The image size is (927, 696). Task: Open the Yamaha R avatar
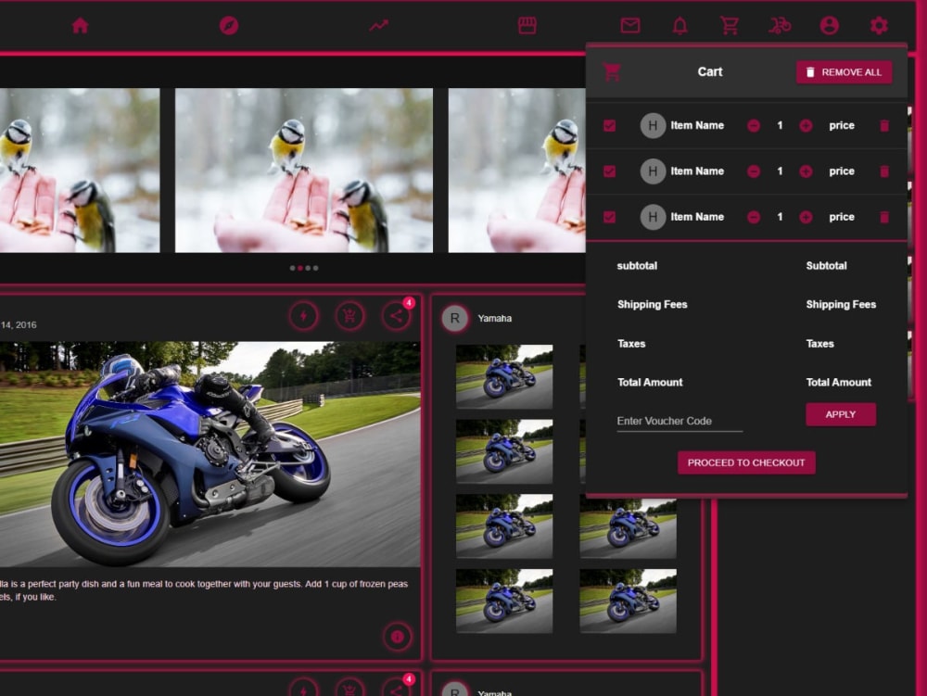(x=454, y=318)
